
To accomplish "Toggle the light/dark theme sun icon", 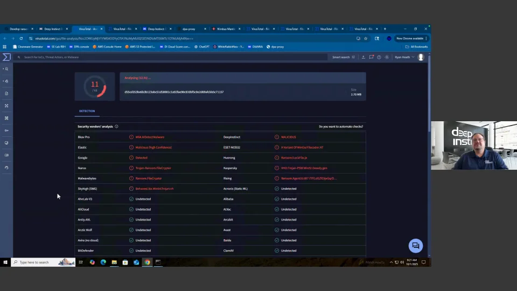I will coord(387,57).
